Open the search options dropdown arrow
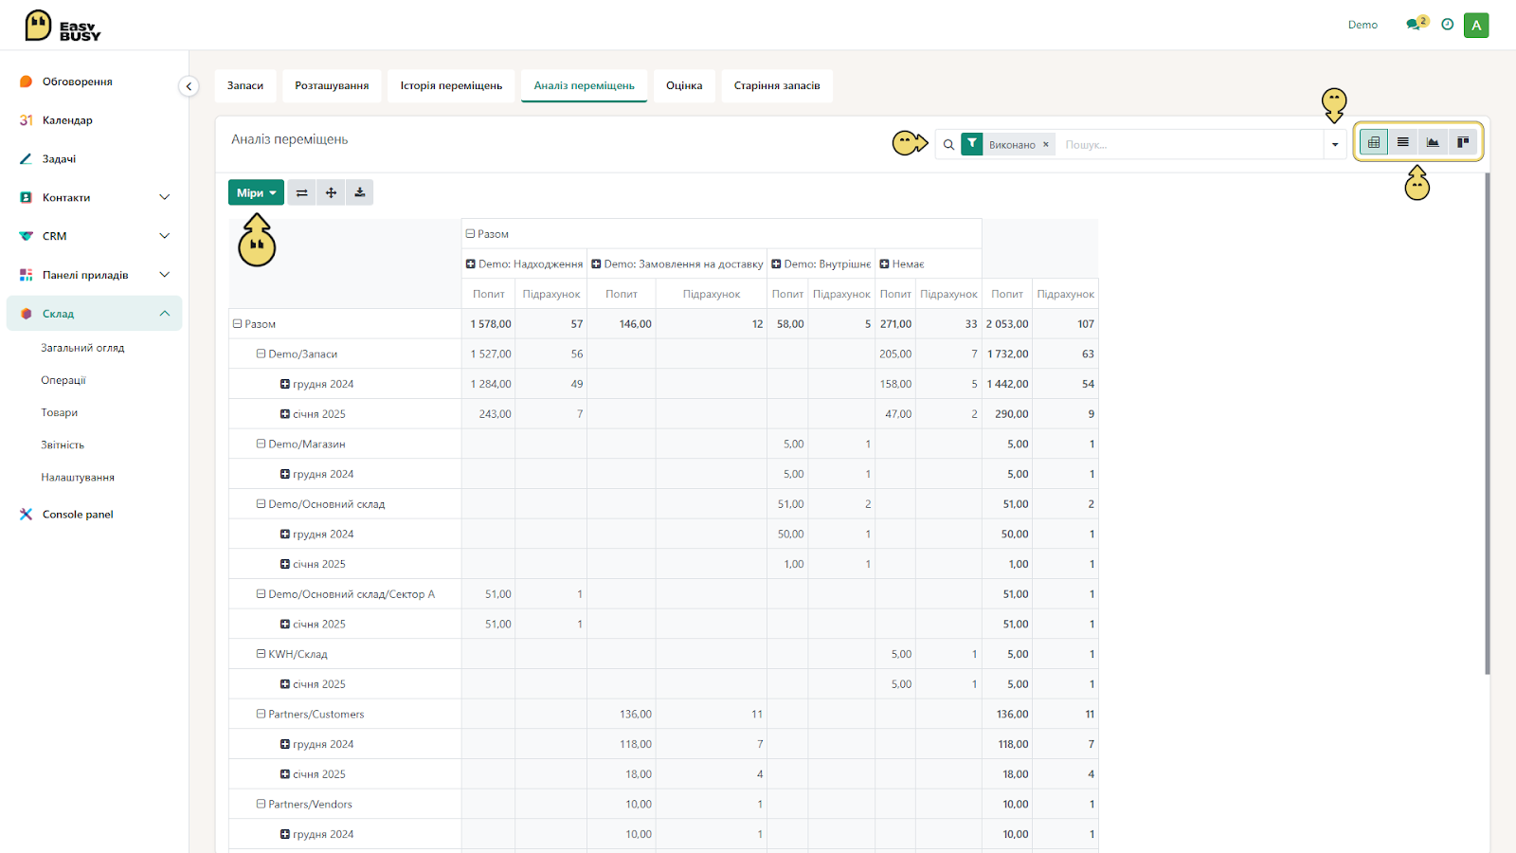This screenshot has width=1516, height=853. [x=1335, y=144]
